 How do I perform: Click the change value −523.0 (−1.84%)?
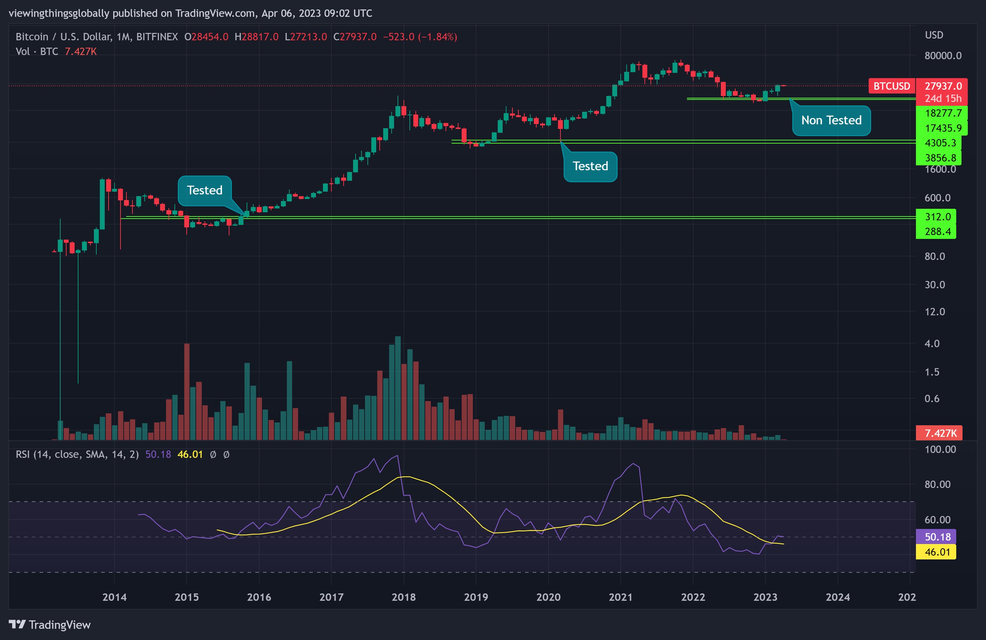point(420,37)
